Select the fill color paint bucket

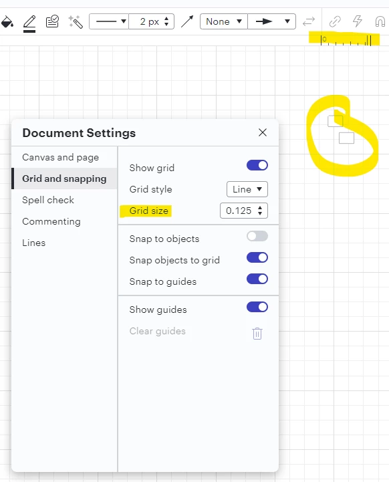tap(7, 22)
